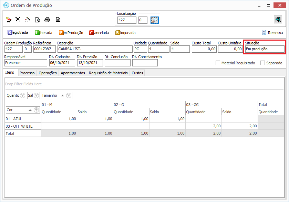Set status to Liberada

(x=43, y=33)
